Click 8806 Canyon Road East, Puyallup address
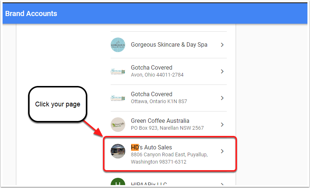Image resolution: width=310 pixels, height=188 pixels. point(169,154)
